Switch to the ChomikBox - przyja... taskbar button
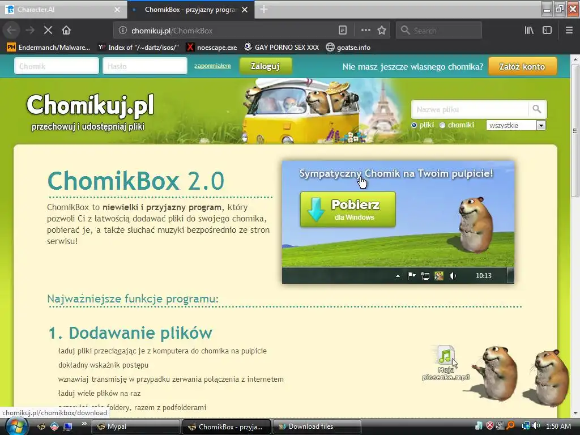 click(227, 427)
